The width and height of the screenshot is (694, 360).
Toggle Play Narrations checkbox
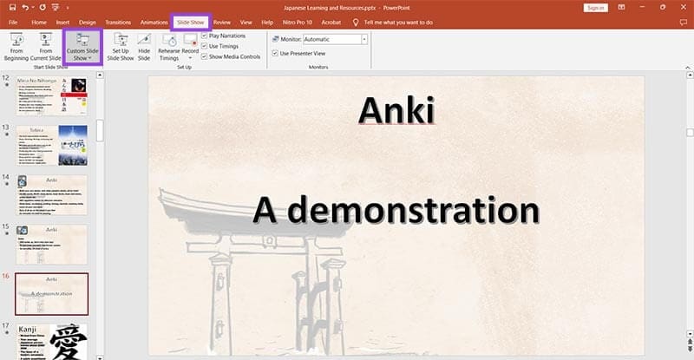click(204, 36)
